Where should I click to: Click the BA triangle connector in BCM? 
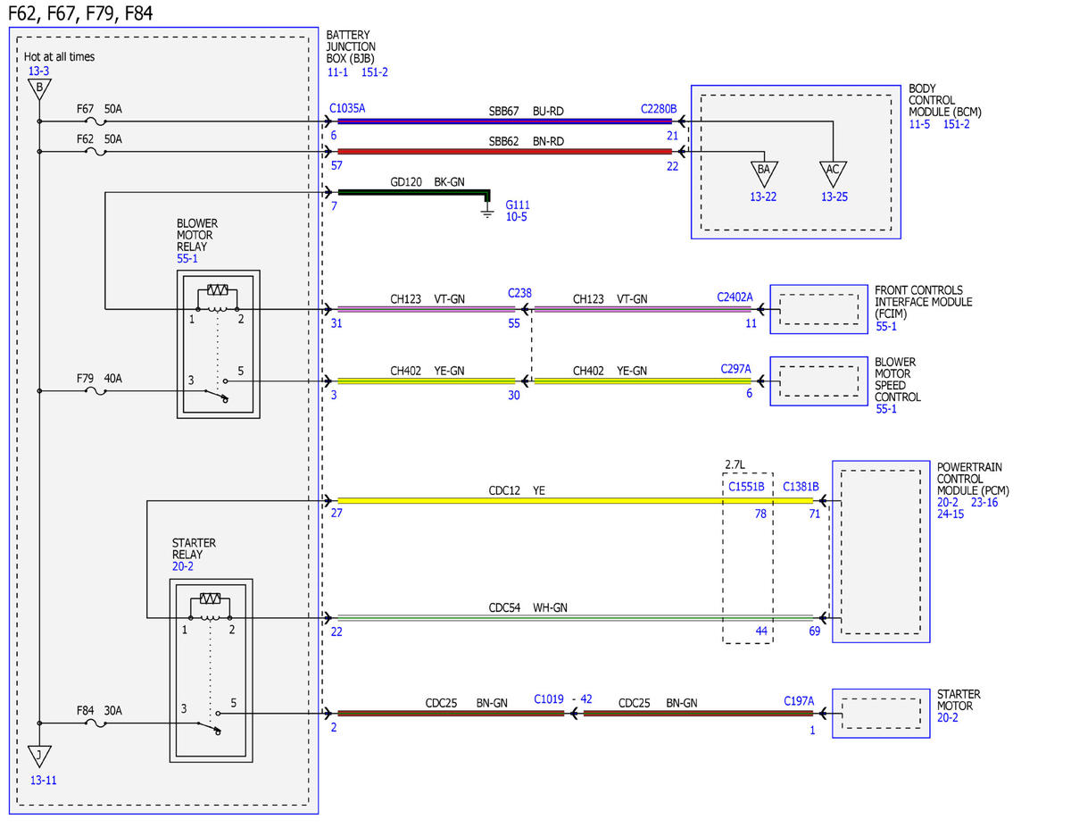point(763,171)
